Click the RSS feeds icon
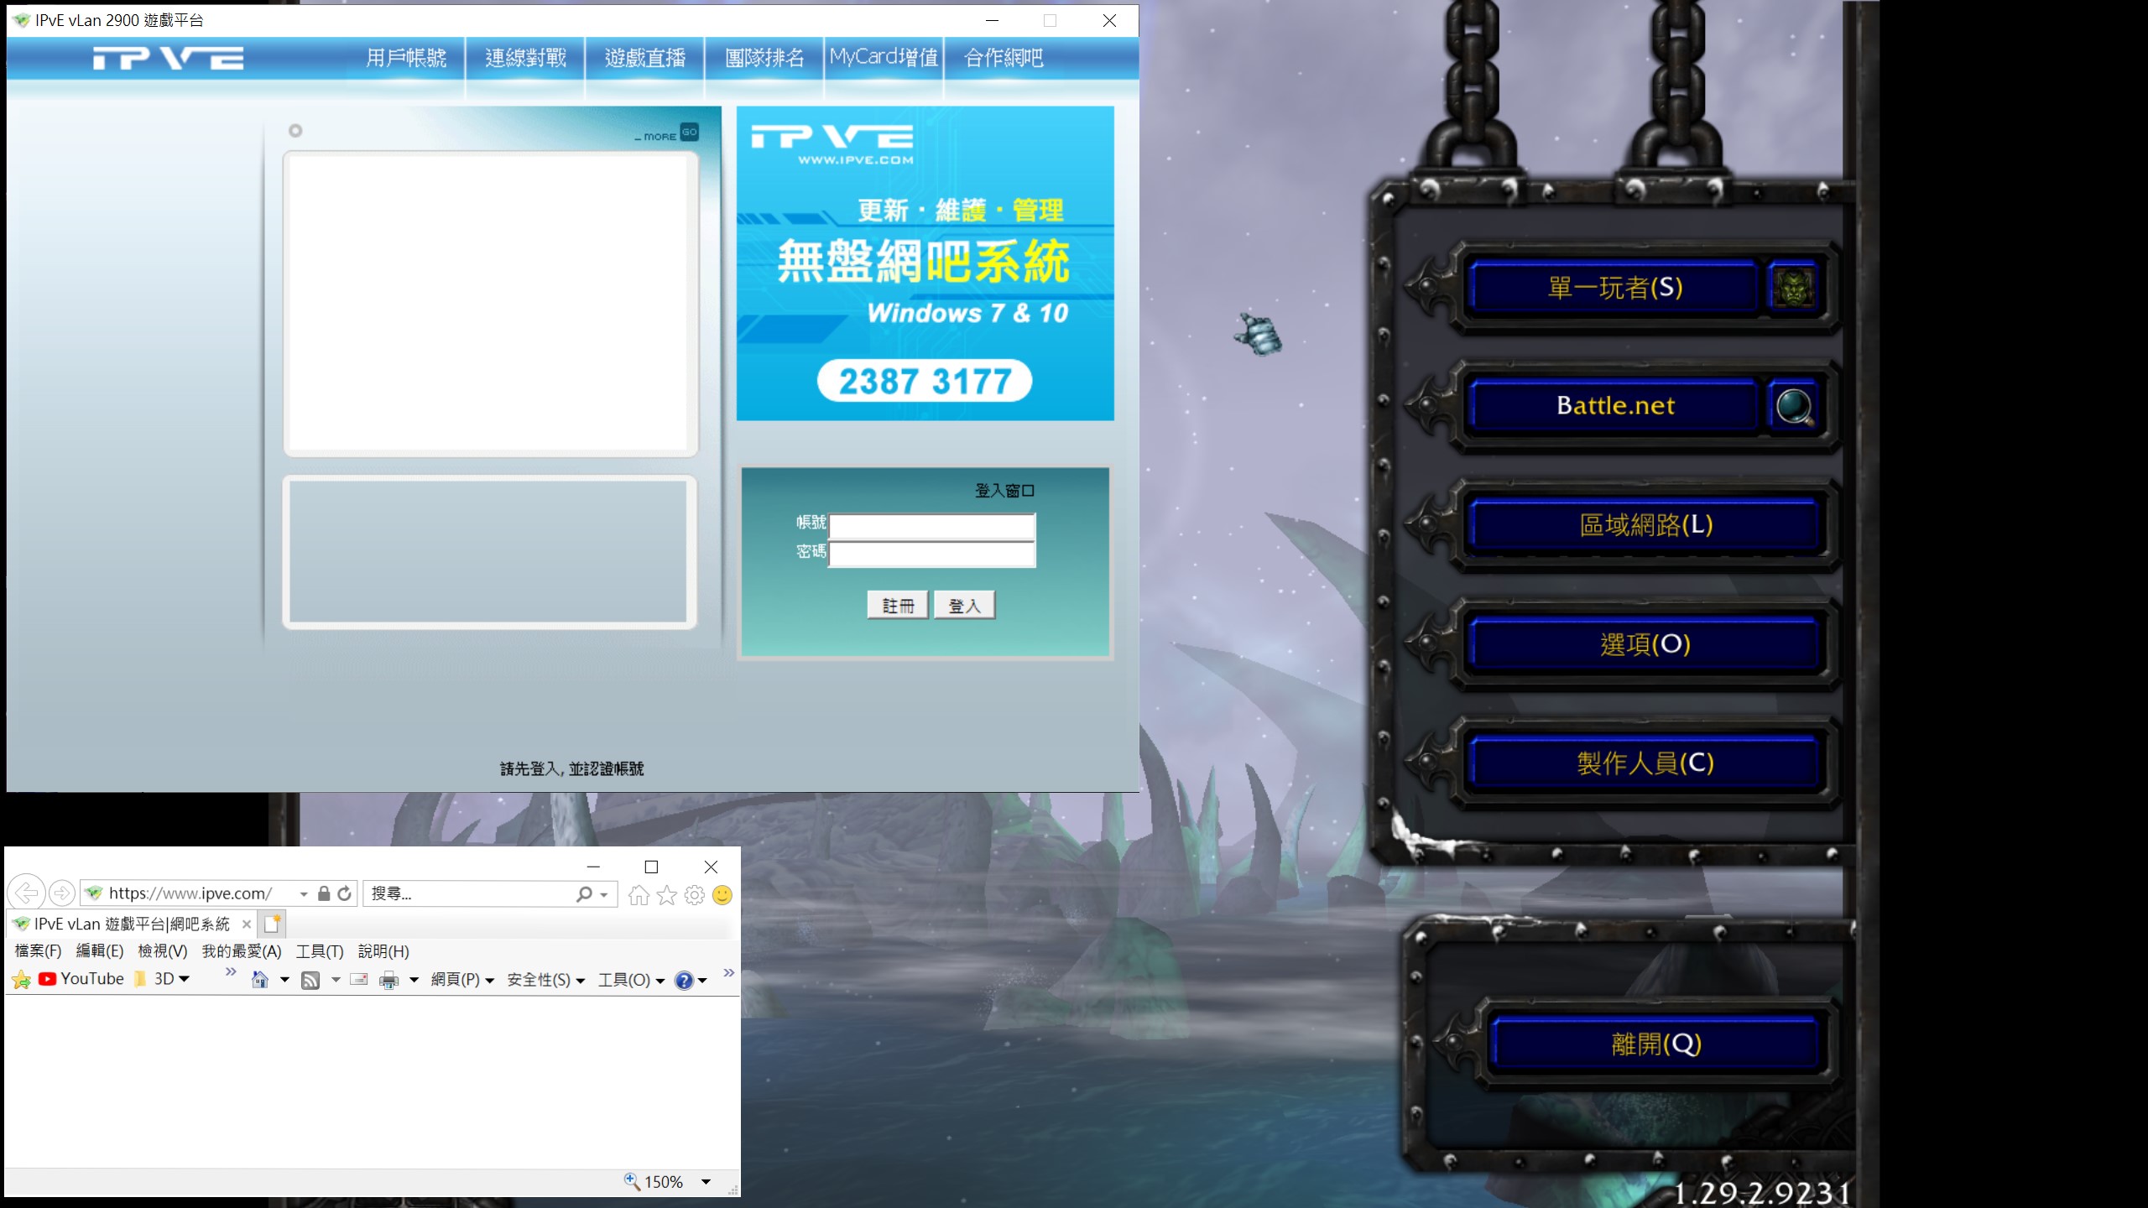2148x1208 pixels. coord(310,980)
